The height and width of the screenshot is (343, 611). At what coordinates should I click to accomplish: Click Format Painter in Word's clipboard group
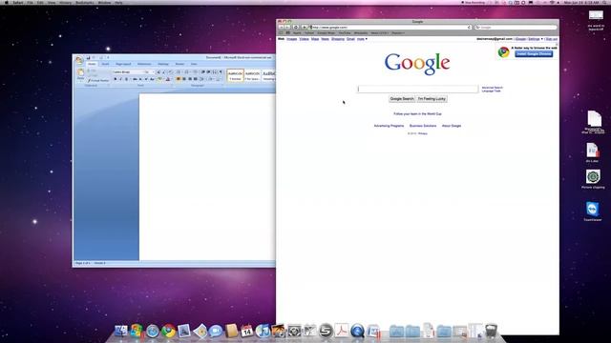pos(98,80)
